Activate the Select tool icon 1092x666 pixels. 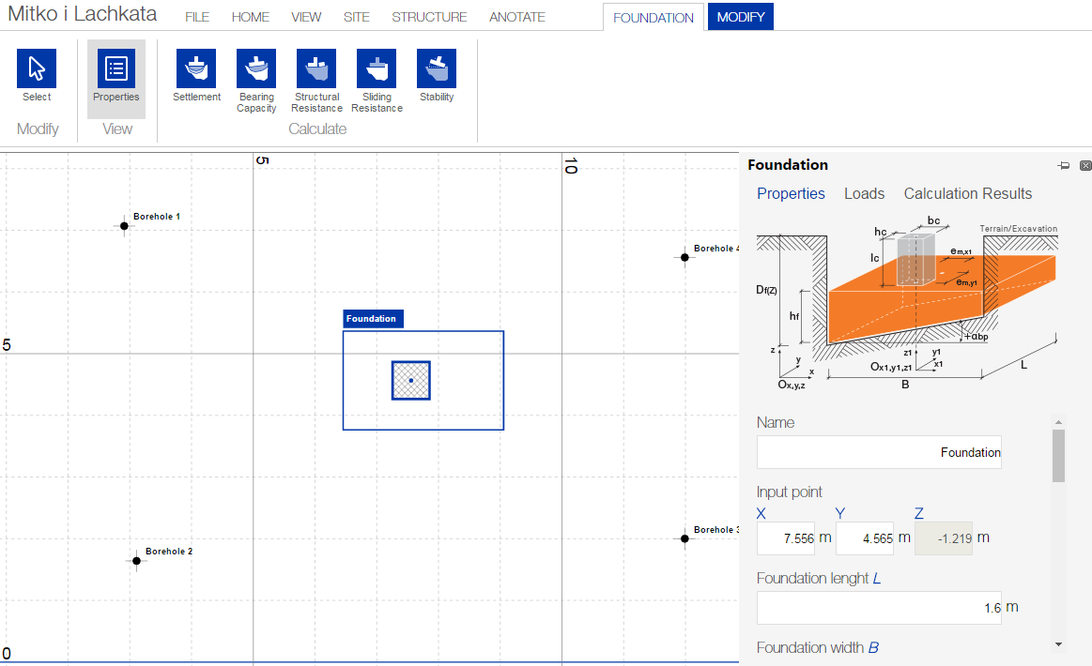click(37, 68)
